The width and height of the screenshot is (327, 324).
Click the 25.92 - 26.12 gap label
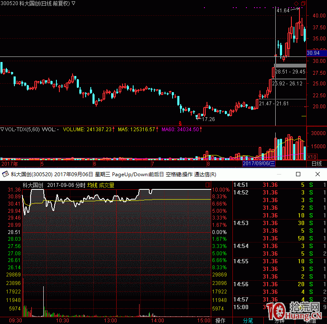[x=287, y=84]
